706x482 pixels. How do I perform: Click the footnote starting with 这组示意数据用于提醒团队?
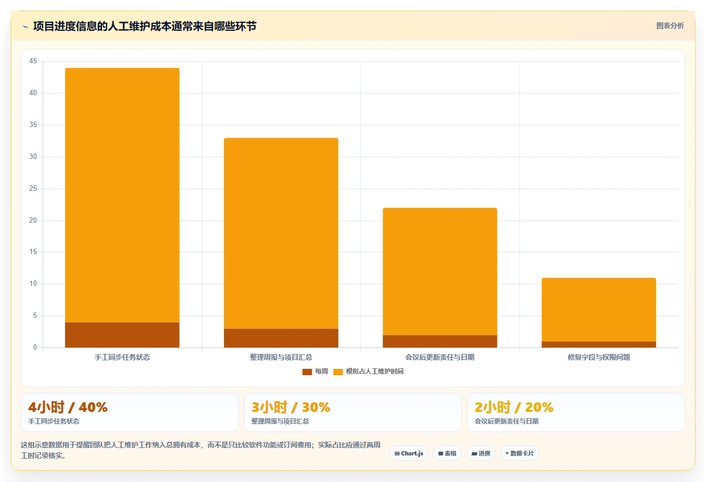click(x=201, y=450)
